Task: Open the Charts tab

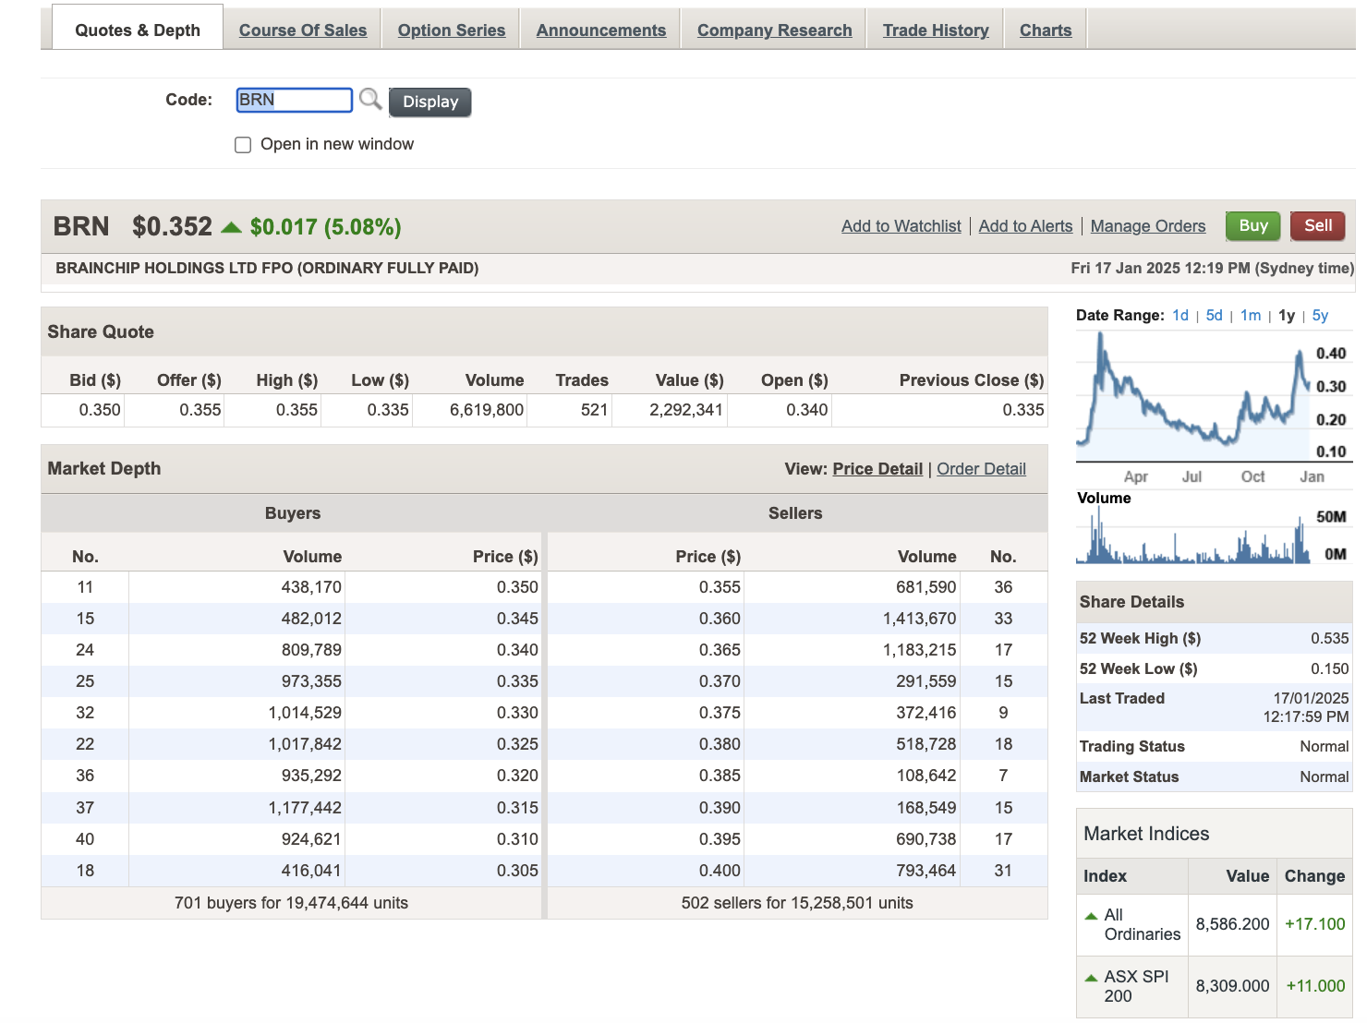Action: coord(1046,30)
